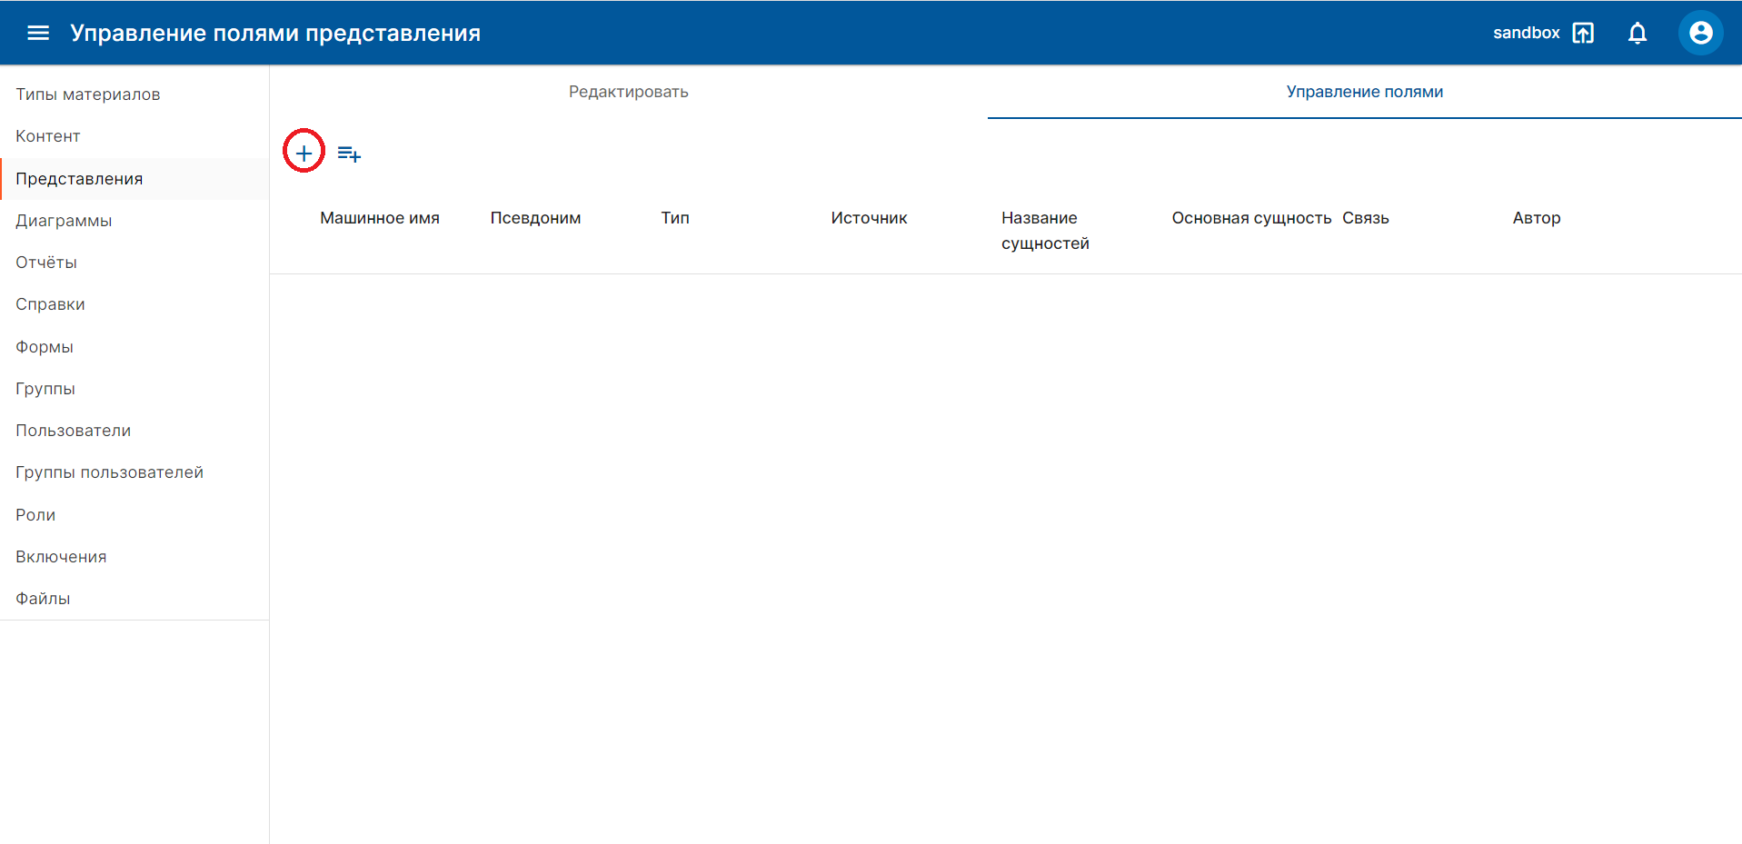
Task: Click the add multiple fields list icon
Action: [349, 154]
